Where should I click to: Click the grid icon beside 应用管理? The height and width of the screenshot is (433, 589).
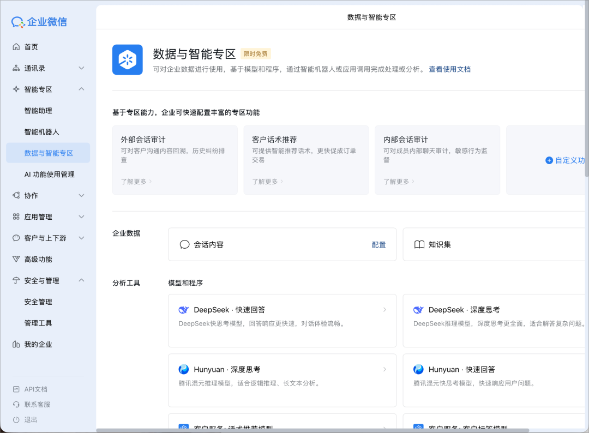tap(16, 216)
